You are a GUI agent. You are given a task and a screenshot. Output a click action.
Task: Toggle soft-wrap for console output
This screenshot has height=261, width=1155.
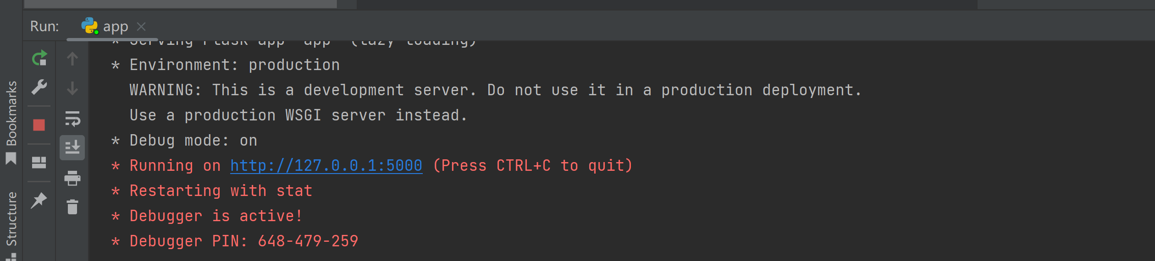pos(72,119)
